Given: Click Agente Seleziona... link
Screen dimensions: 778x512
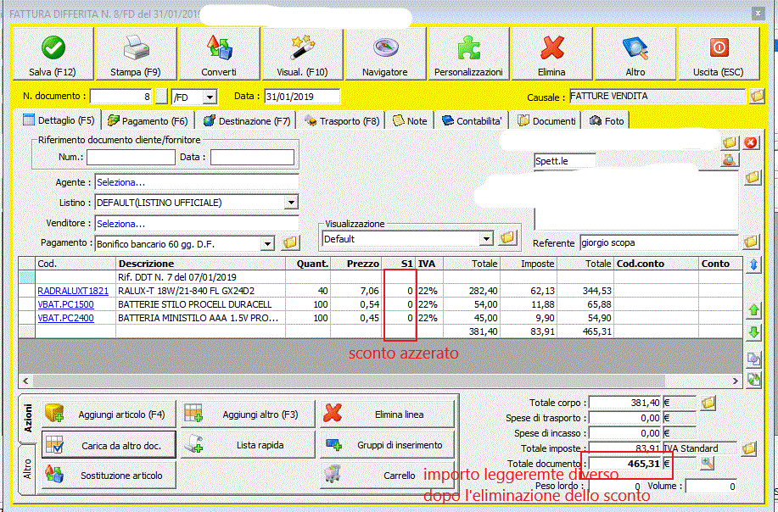Looking at the screenshot, I should tap(121, 182).
